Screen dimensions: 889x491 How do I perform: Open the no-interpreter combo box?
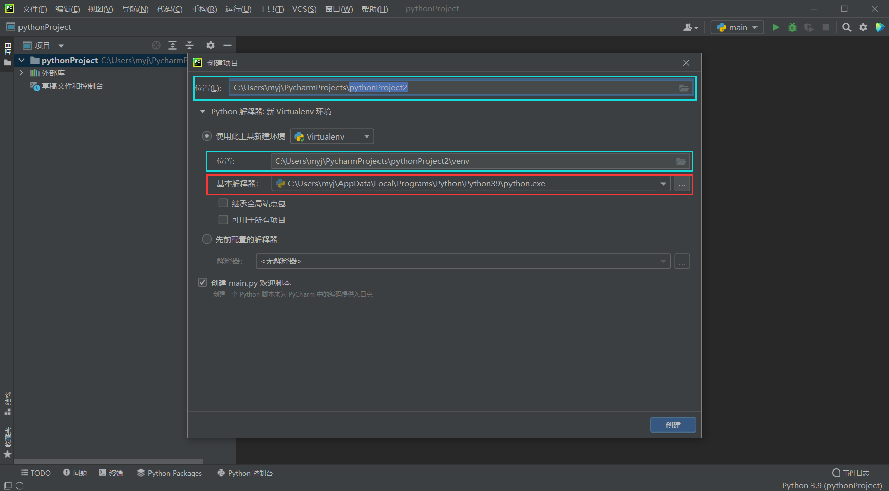(463, 261)
